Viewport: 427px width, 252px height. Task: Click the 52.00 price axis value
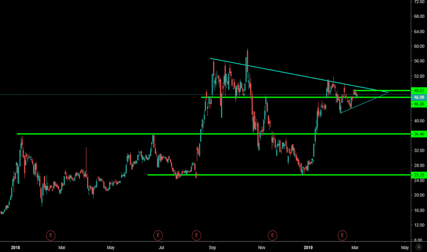pyautogui.click(x=419, y=76)
